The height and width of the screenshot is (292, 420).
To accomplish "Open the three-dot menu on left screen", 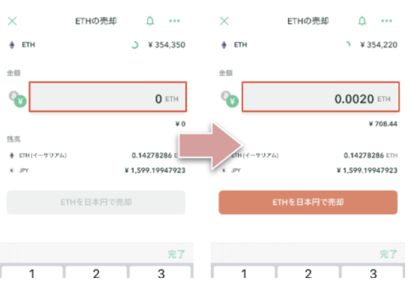I will [174, 21].
